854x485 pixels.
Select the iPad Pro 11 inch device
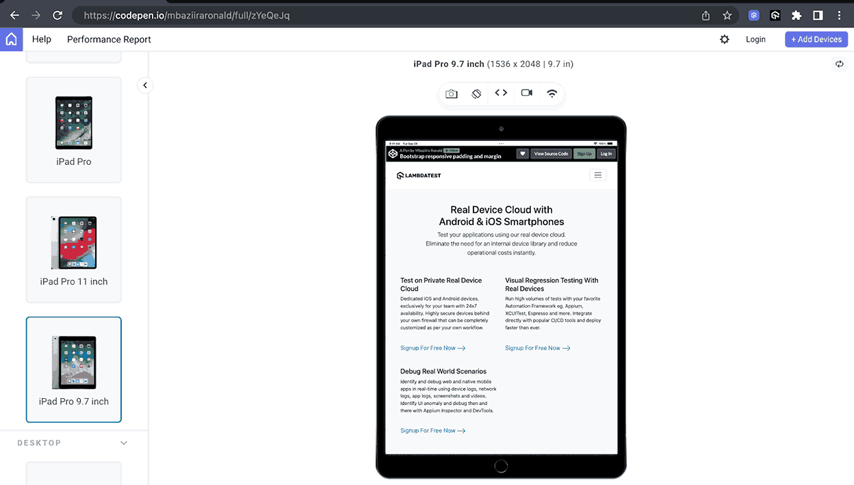point(73,249)
